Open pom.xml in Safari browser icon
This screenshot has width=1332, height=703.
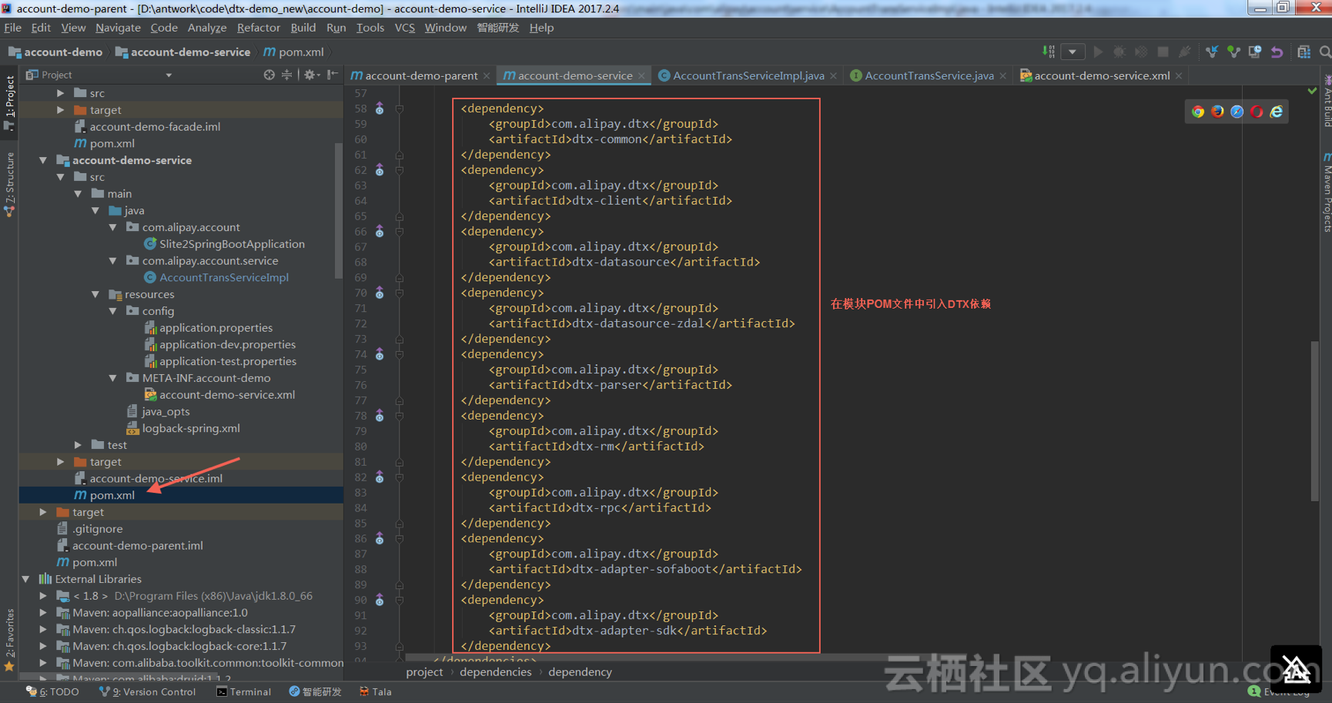coord(1237,112)
